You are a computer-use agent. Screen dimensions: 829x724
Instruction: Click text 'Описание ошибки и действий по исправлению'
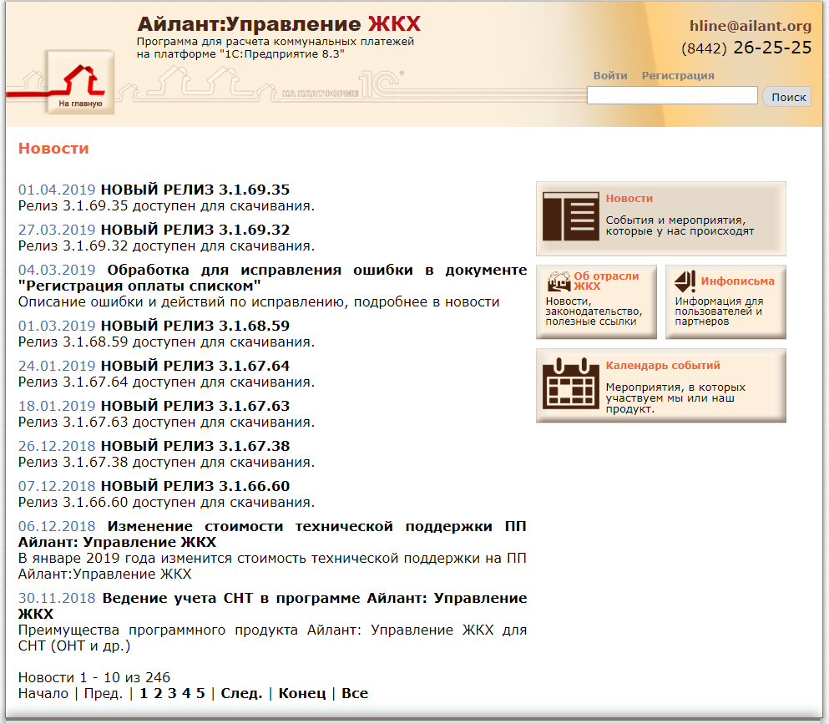click(259, 302)
